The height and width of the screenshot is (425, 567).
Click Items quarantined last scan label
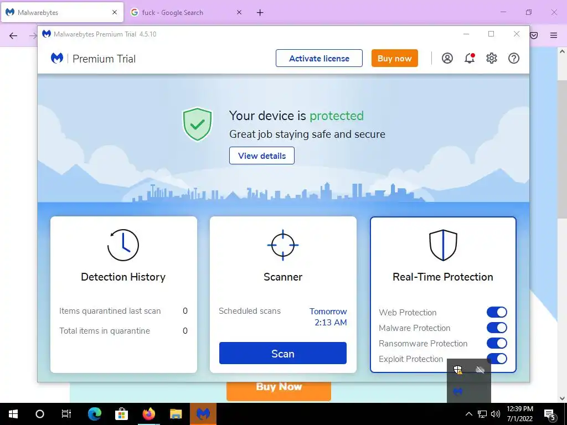click(110, 311)
